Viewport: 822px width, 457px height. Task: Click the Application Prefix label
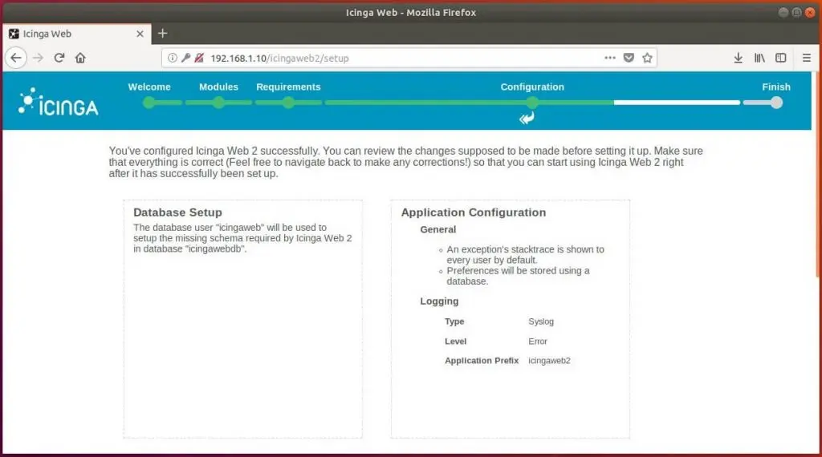[x=482, y=361]
